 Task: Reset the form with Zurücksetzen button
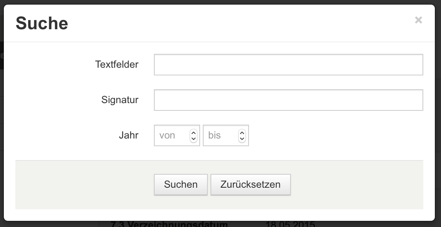click(x=250, y=185)
